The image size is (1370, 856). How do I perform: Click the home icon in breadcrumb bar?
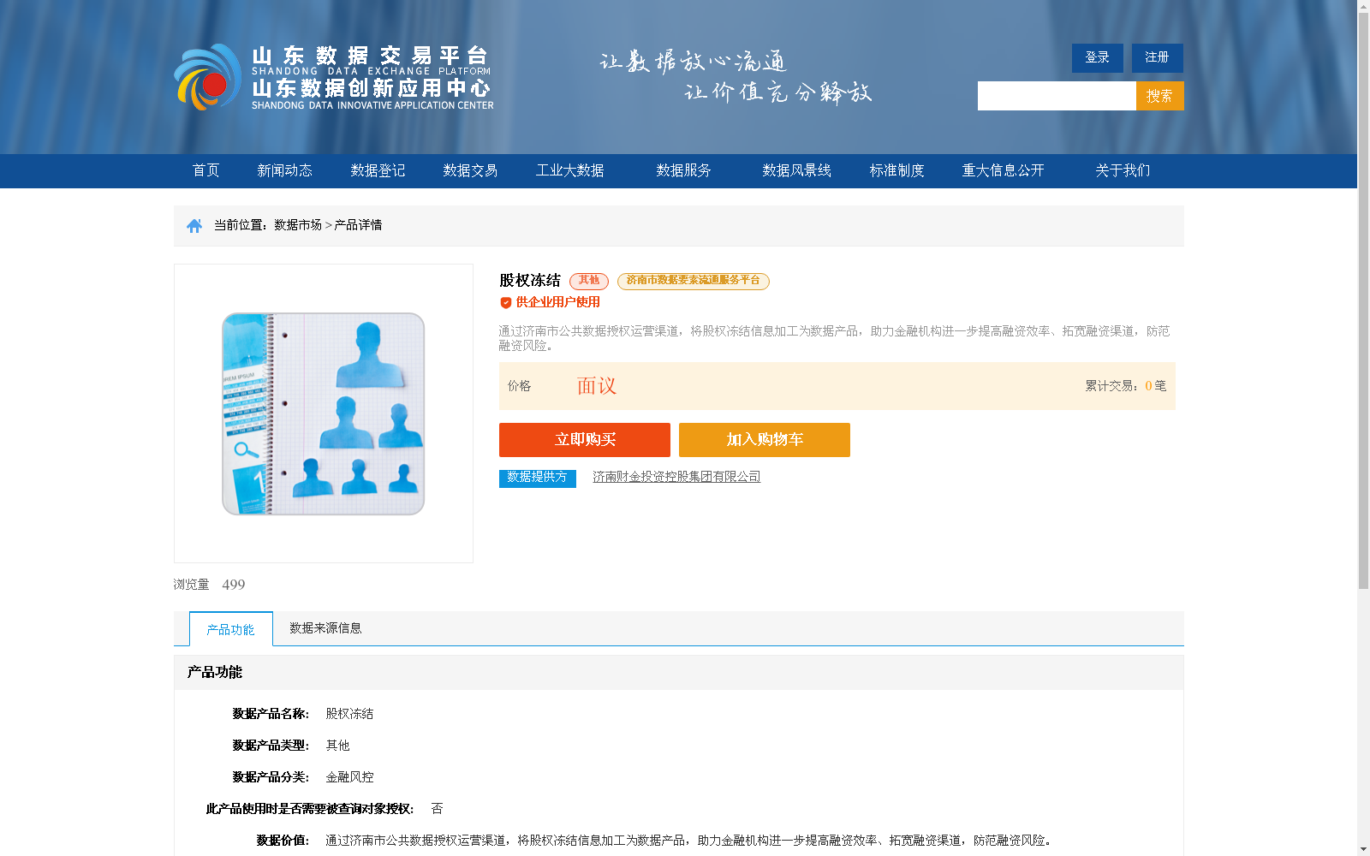194,225
